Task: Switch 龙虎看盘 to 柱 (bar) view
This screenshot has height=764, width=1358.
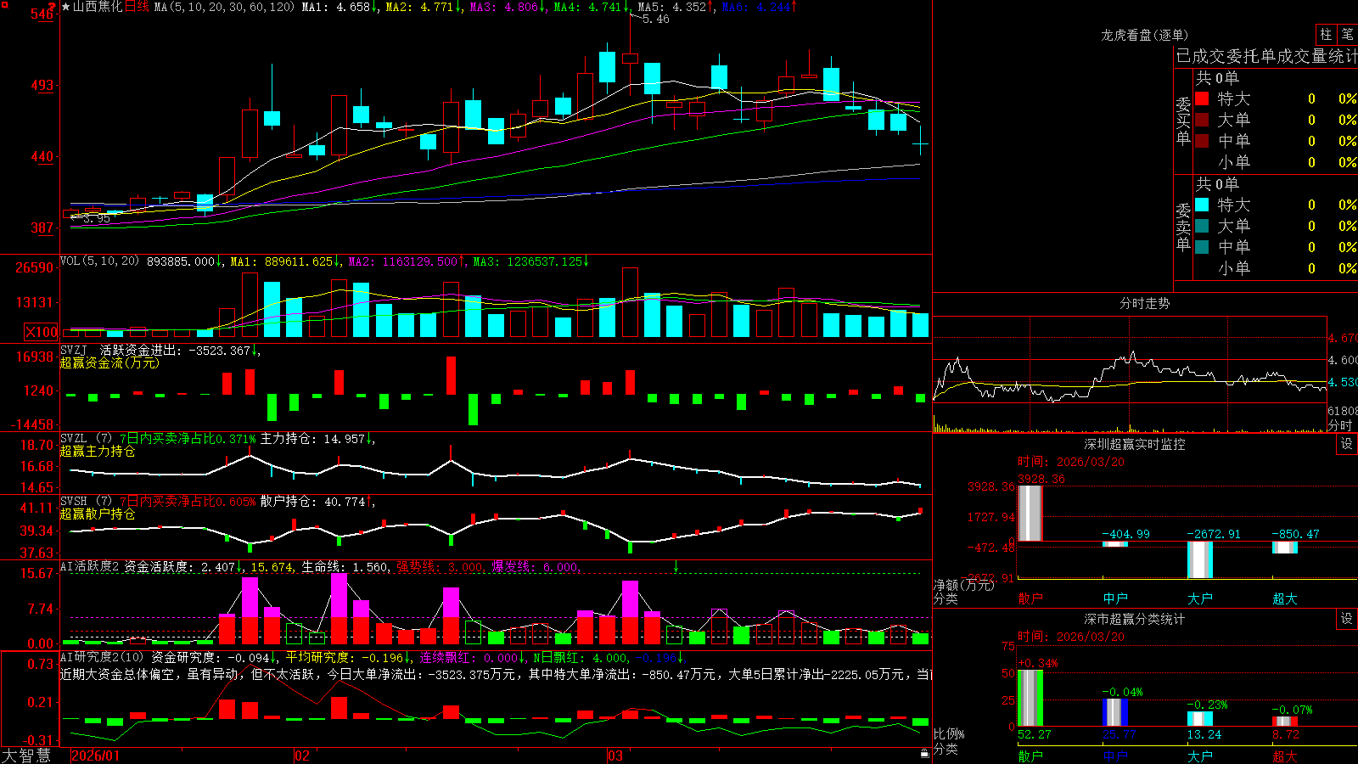Action: tap(1326, 35)
